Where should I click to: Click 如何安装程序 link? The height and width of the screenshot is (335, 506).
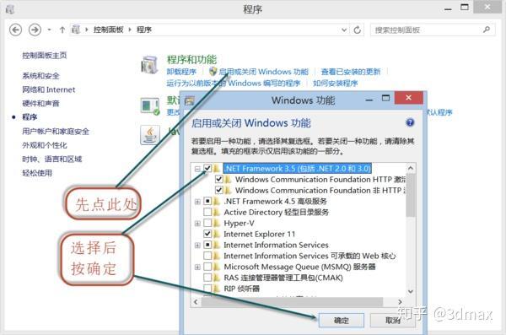point(336,83)
